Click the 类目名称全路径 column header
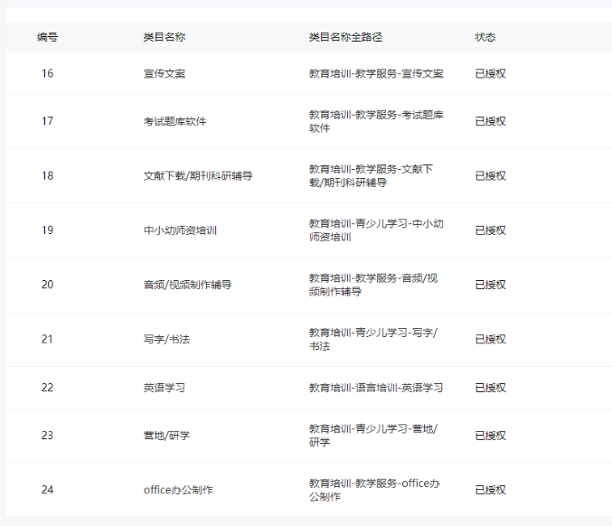Screen dimensions: 612x526 point(345,37)
